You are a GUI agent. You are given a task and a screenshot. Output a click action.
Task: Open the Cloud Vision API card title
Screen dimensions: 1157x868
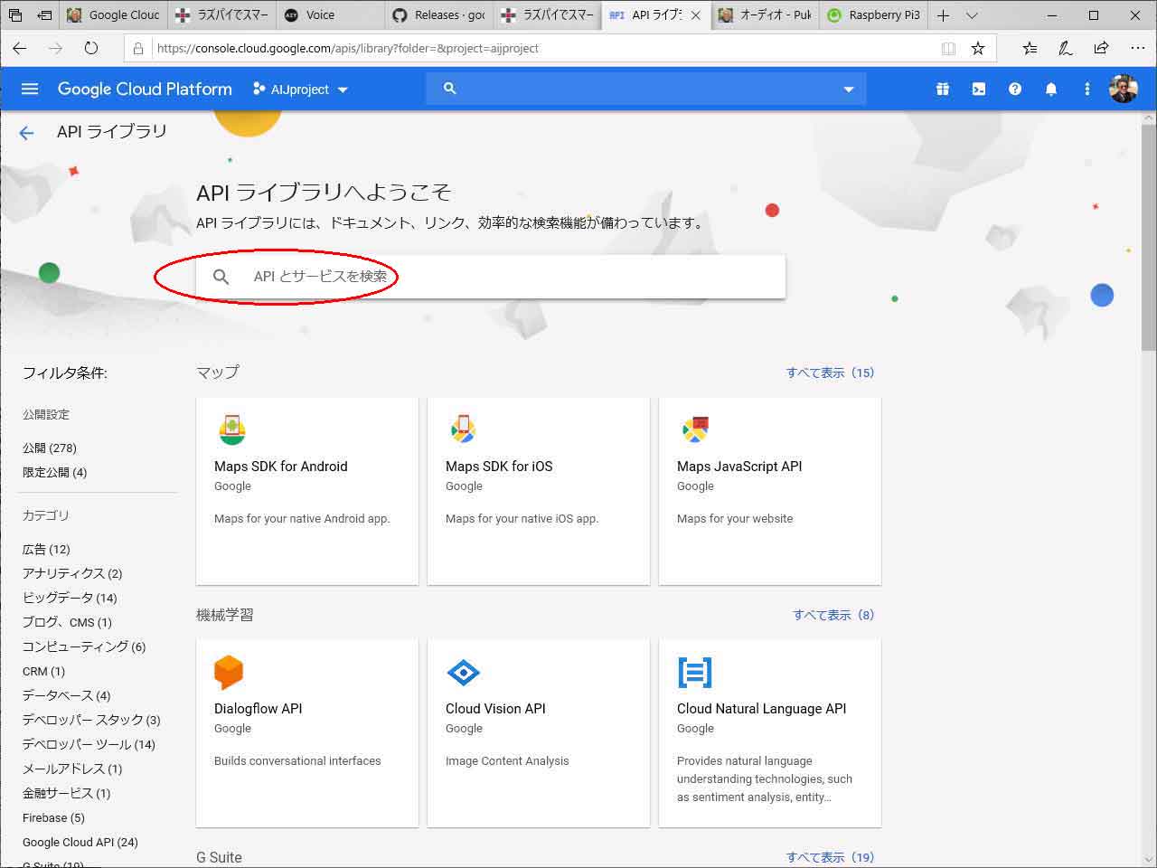495,709
